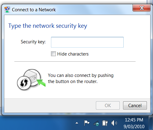Open the speaker volume tray icon
Image resolution: width=153 pixels, height=130 pixels.
[114, 123]
